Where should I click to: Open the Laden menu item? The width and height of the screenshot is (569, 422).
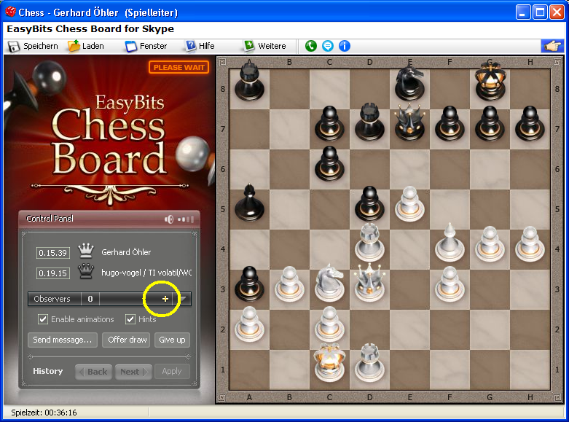pyautogui.click(x=86, y=46)
